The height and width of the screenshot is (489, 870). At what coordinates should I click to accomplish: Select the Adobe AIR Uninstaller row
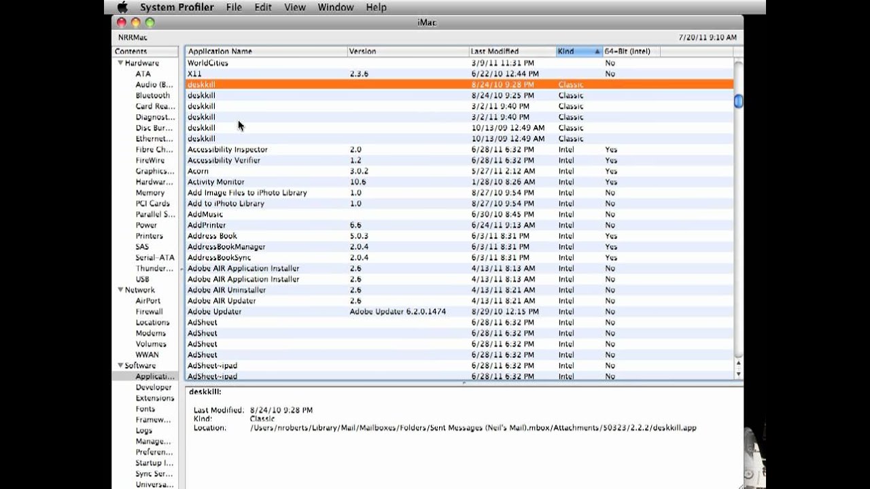459,289
